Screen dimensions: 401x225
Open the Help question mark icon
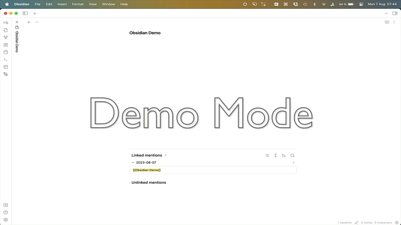pos(6,212)
